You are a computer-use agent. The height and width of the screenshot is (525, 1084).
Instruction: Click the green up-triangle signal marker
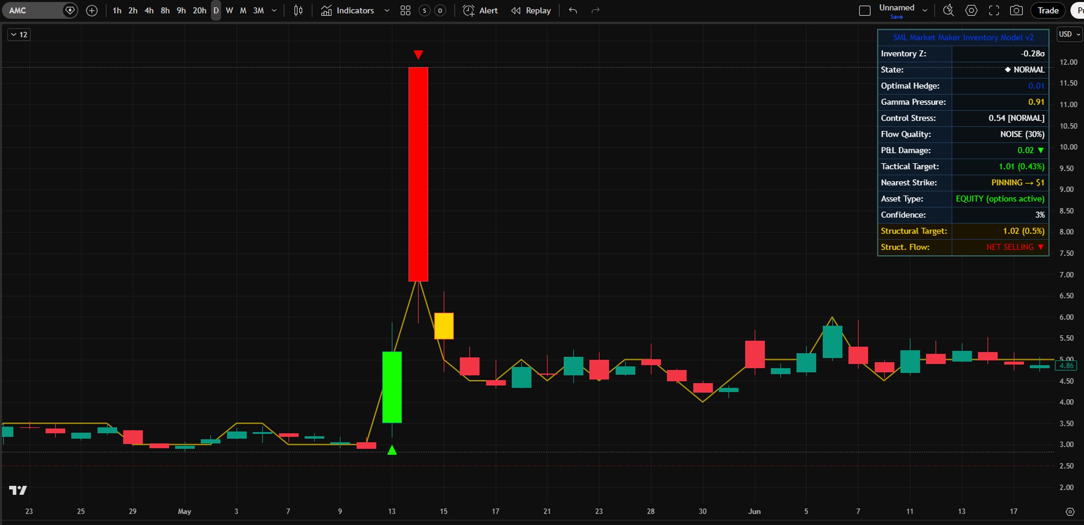coord(392,450)
